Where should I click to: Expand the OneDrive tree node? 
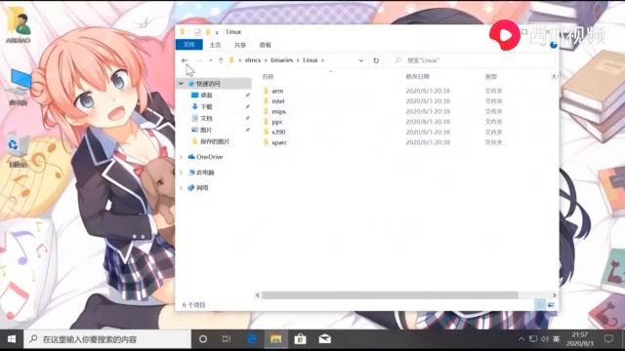pyautogui.click(x=182, y=157)
